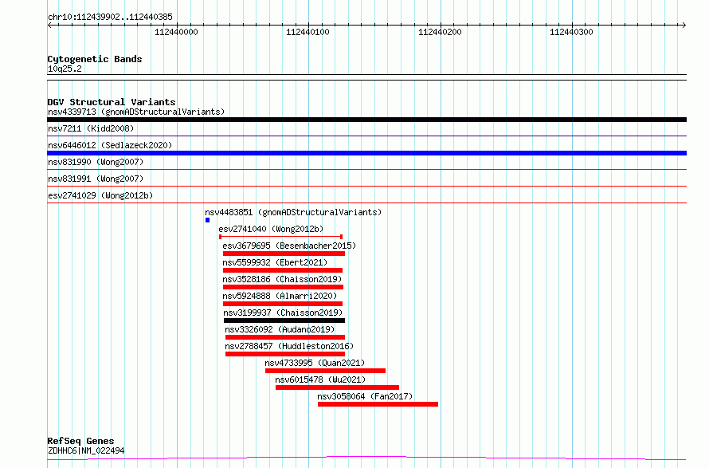Viewport: 709px width, 468px height.
Task: Open the nsv7211 Kidd2008 variant
Action: (x=91, y=128)
